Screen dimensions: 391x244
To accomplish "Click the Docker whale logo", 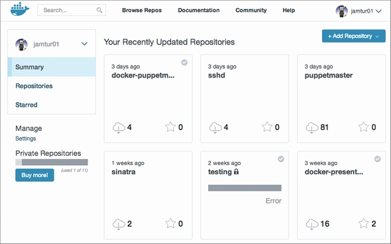I will pos(20,9).
